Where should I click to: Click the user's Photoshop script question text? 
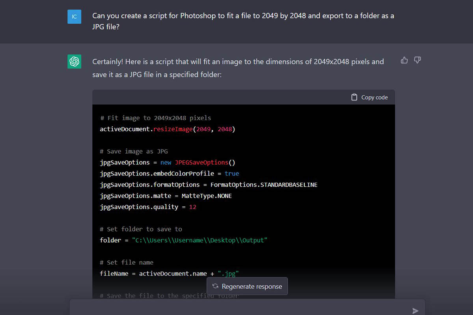243,22
